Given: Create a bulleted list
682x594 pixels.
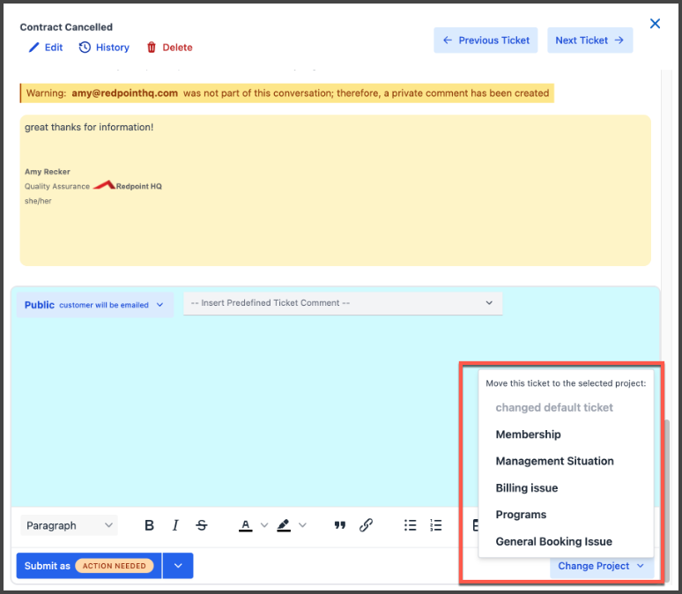Looking at the screenshot, I should tap(410, 525).
